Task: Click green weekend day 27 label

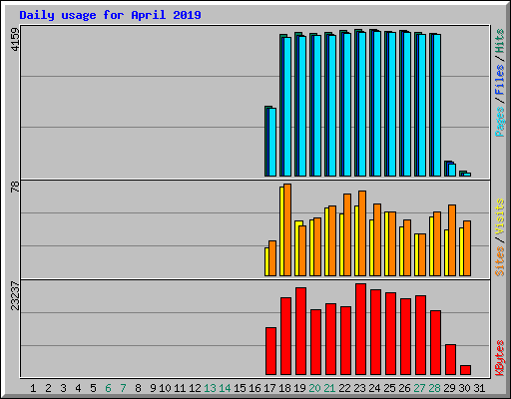Action: (x=419, y=388)
